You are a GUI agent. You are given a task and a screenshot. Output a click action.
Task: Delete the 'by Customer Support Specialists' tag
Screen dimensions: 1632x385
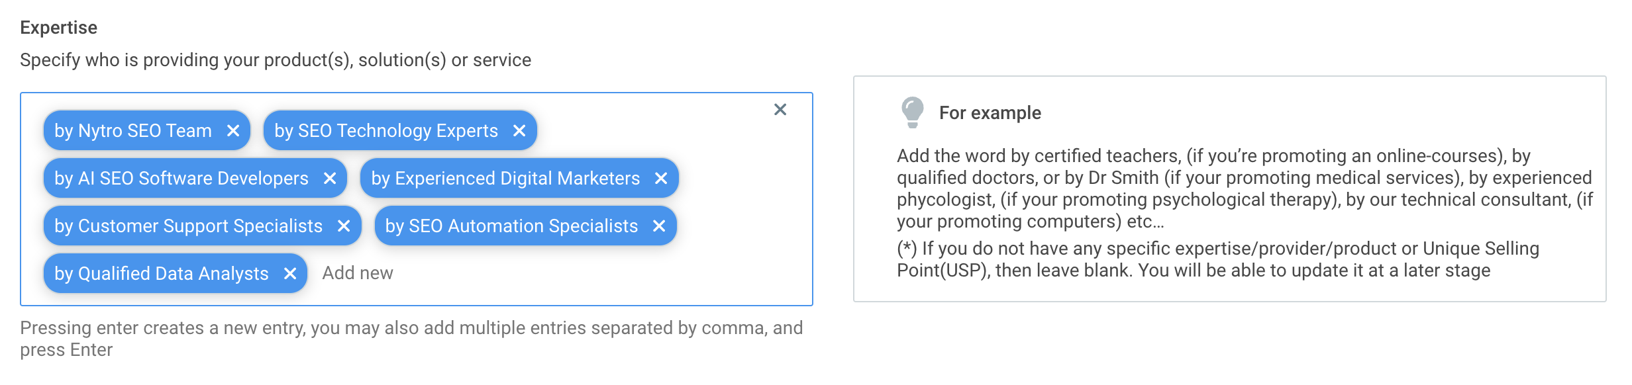344,226
